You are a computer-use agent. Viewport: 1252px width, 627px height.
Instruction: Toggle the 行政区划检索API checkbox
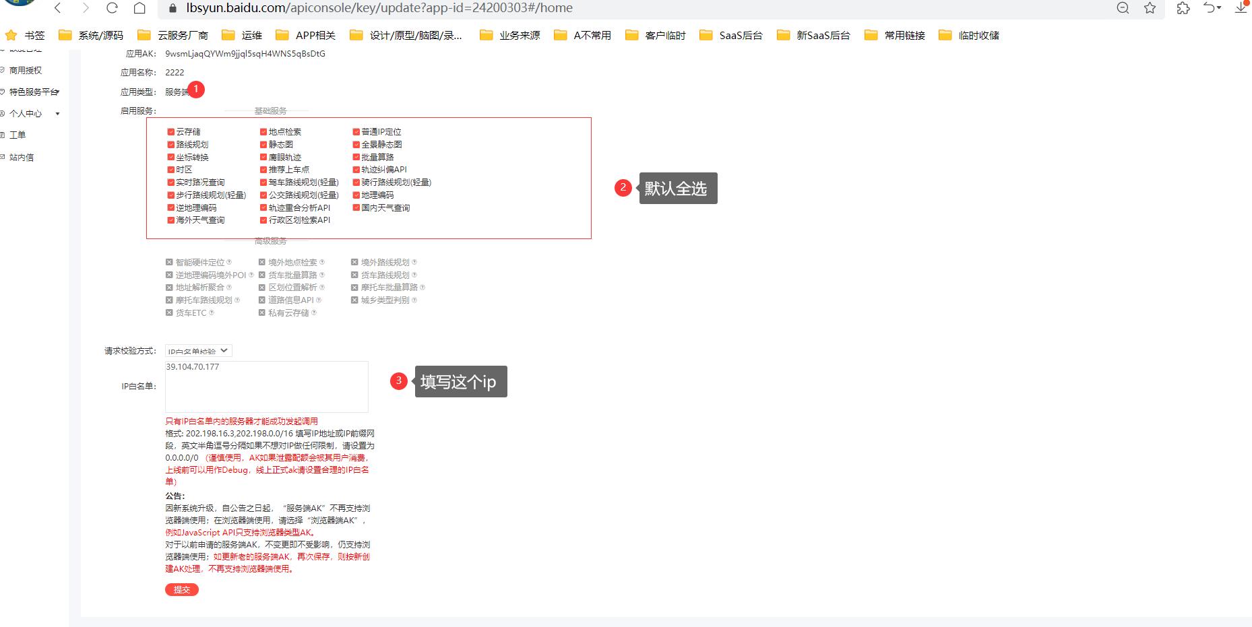263,220
